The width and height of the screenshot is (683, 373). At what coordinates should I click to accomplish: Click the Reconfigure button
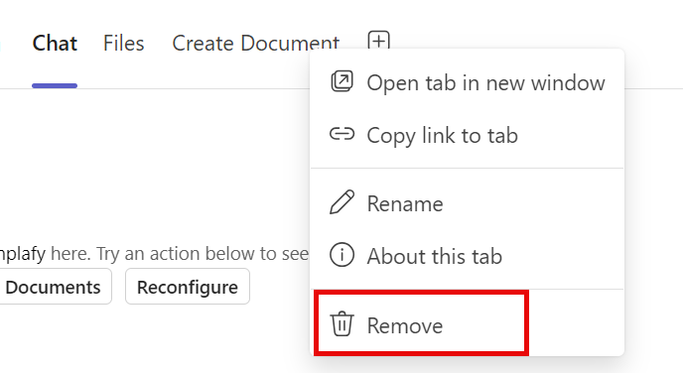point(188,287)
